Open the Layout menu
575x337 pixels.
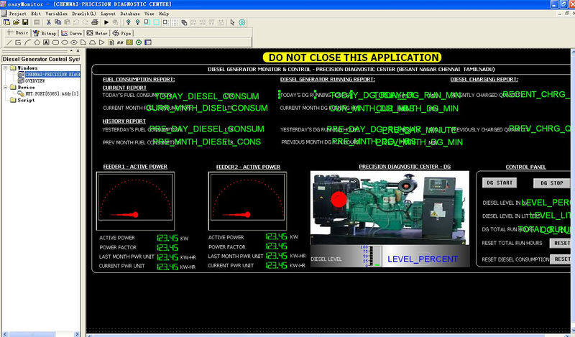point(109,14)
